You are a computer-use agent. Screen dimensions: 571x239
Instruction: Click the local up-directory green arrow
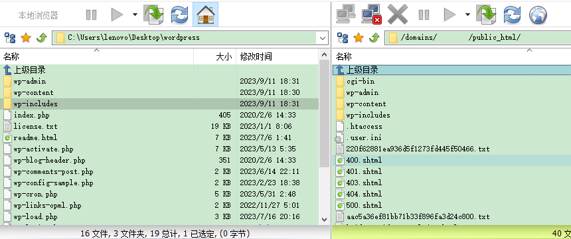(42, 38)
